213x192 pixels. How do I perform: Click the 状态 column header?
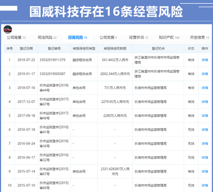(x=191, y=48)
